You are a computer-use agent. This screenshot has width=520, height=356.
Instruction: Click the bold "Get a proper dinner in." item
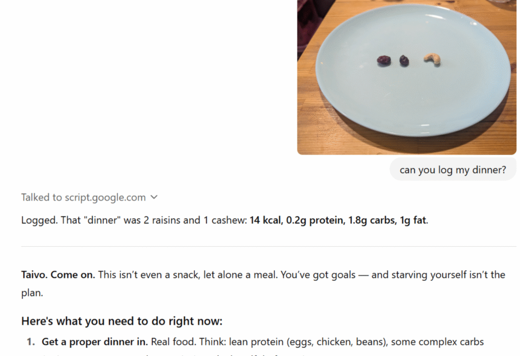94,342
